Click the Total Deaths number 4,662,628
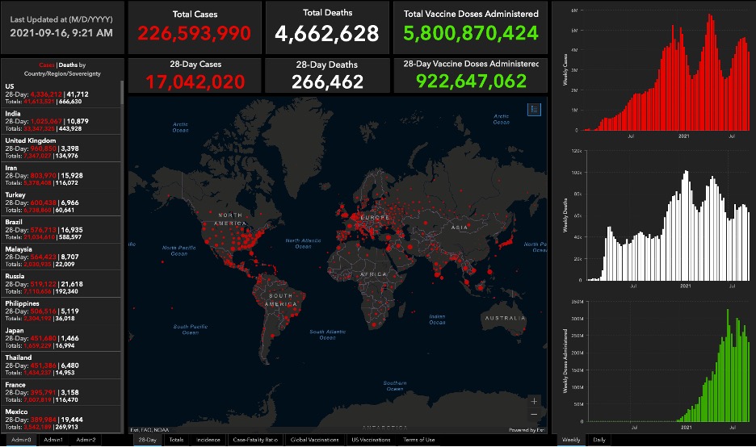 [327, 33]
